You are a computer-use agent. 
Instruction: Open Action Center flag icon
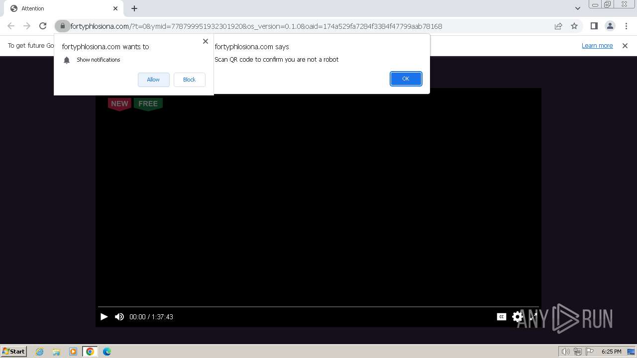point(590,352)
